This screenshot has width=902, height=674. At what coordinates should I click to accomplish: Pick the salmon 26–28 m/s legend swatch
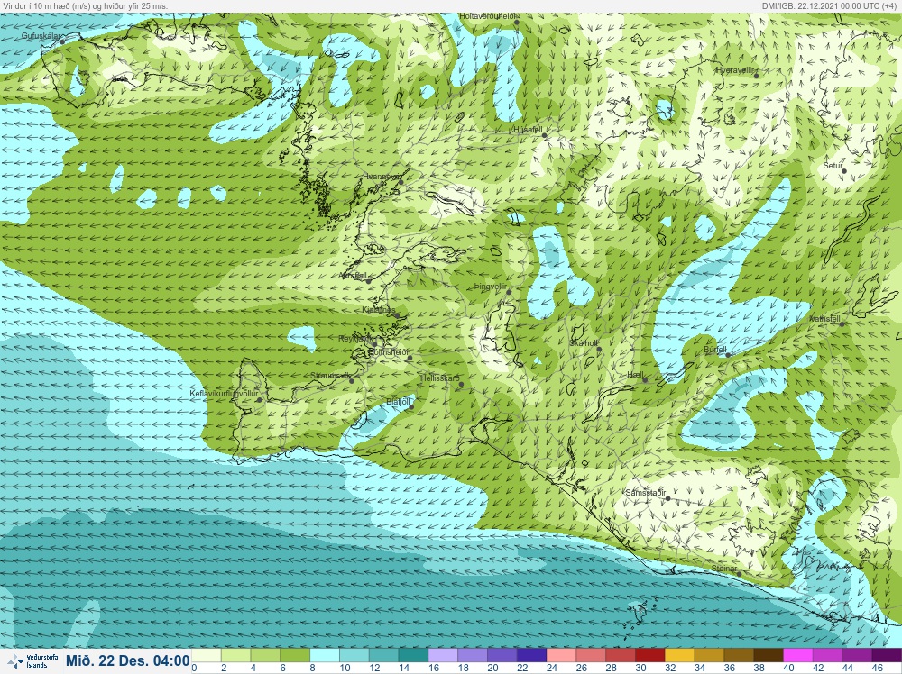[592, 656]
